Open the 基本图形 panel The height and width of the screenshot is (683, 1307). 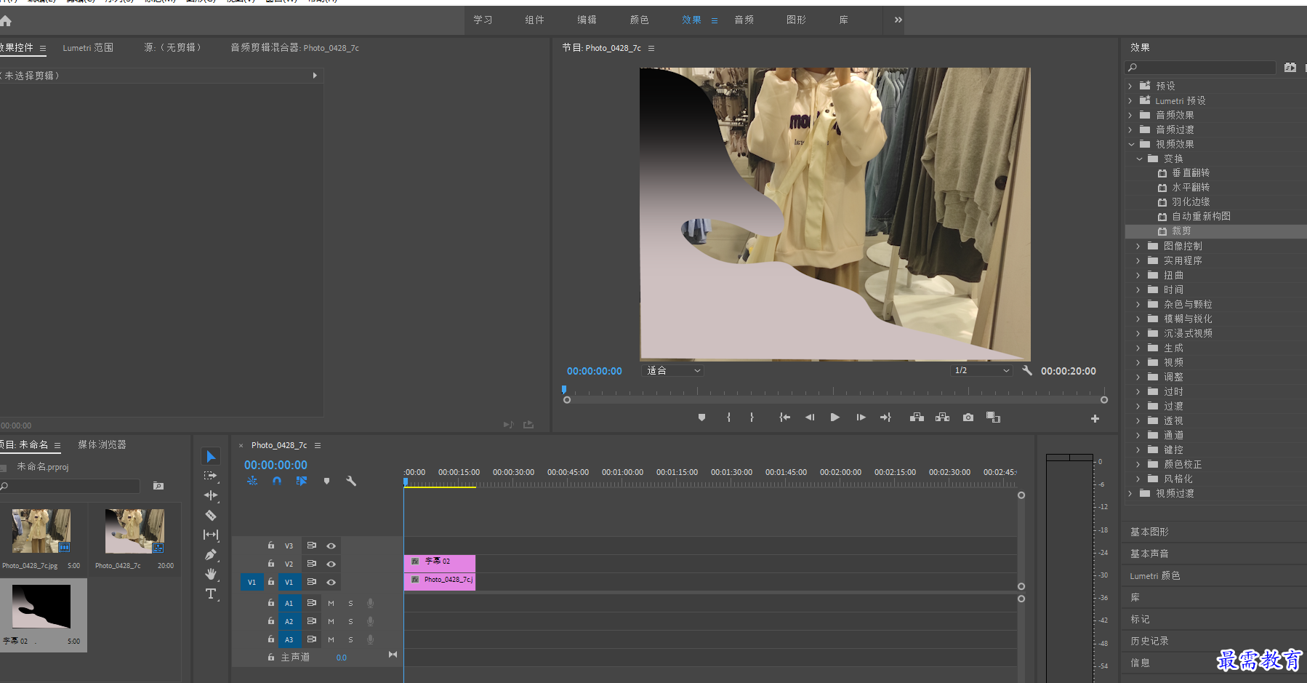tap(1149, 532)
